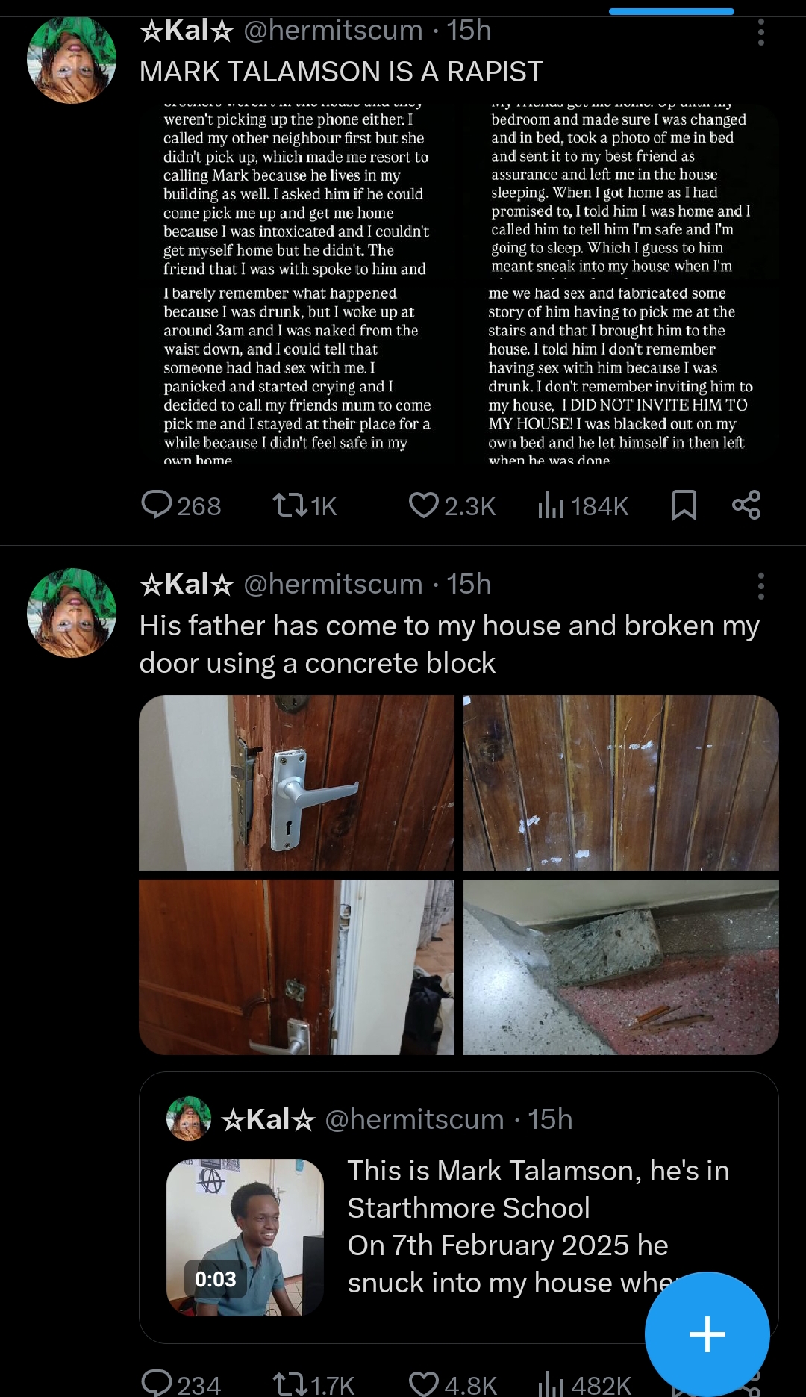The width and height of the screenshot is (806, 1397).
Task: Open broken door latch photo
Action: [x=296, y=967]
